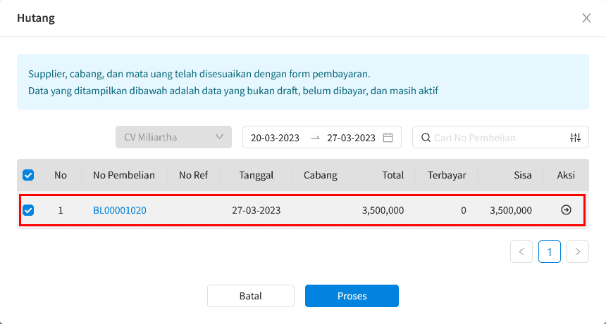Go to next page arrow
The image size is (606, 324).
tap(577, 252)
